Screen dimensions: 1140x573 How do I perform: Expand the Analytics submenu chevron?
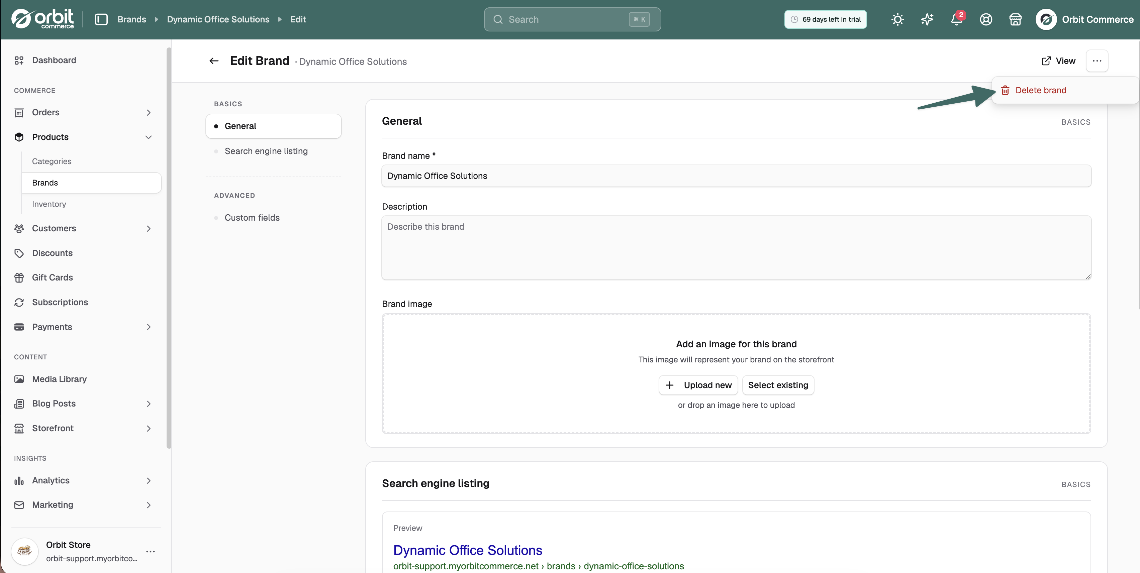click(149, 481)
